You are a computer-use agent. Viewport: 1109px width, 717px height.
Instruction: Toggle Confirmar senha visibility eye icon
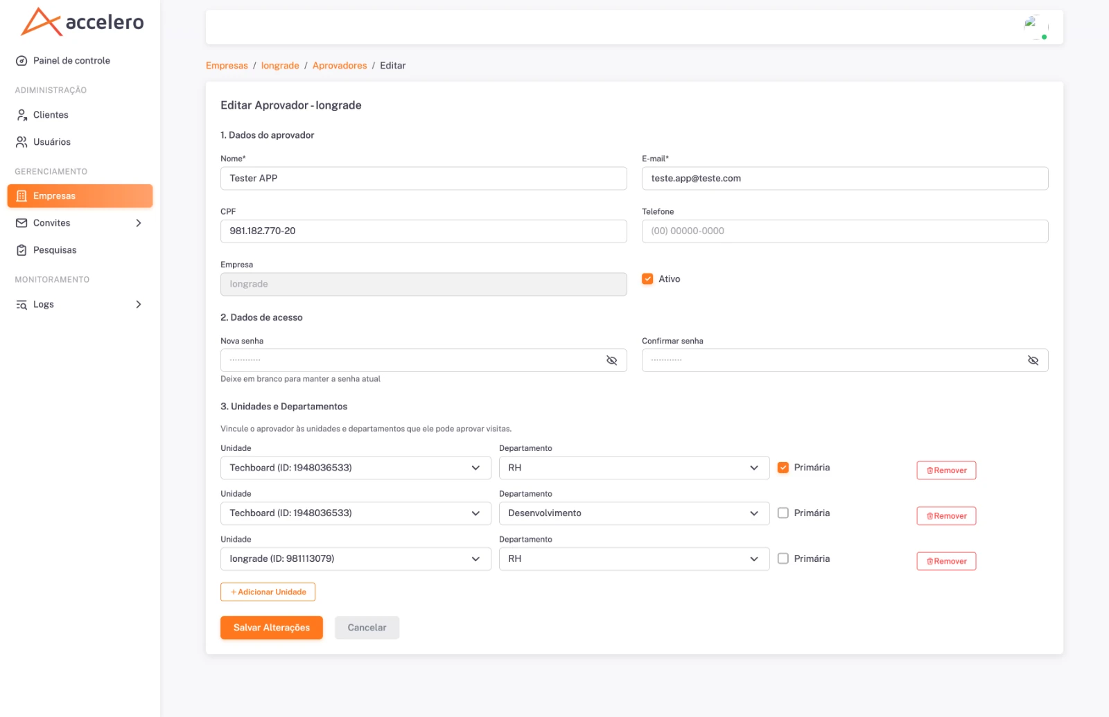1033,360
